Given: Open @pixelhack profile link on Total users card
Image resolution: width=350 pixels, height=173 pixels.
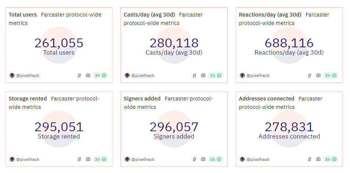Looking at the screenshot, I should tap(28, 76).
